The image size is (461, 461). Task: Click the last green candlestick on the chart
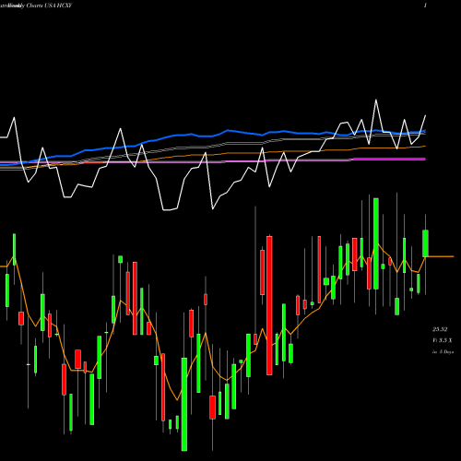[426, 243]
